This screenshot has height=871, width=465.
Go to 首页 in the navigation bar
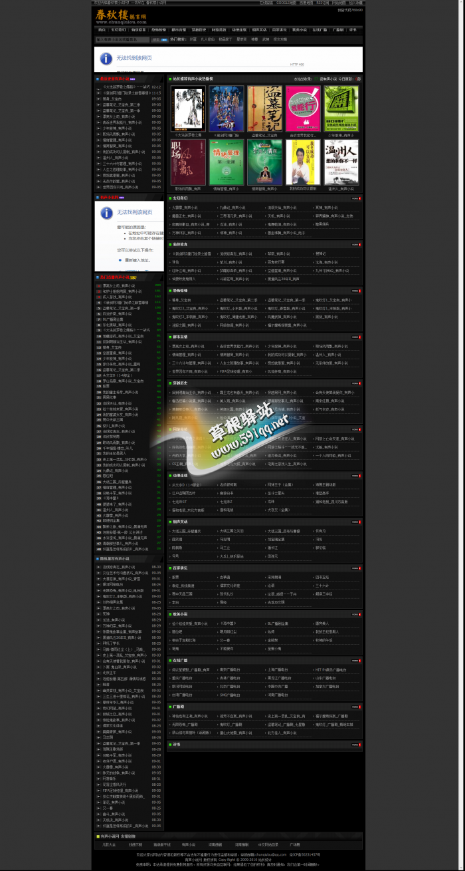point(102,30)
